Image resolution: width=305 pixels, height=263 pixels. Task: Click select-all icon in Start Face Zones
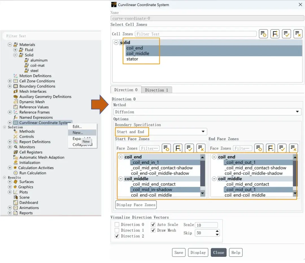[189, 148]
